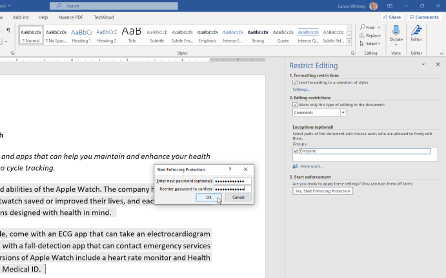Apply the Heading 1 style

click(81, 35)
